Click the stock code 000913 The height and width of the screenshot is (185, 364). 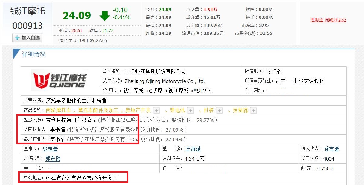28,26
